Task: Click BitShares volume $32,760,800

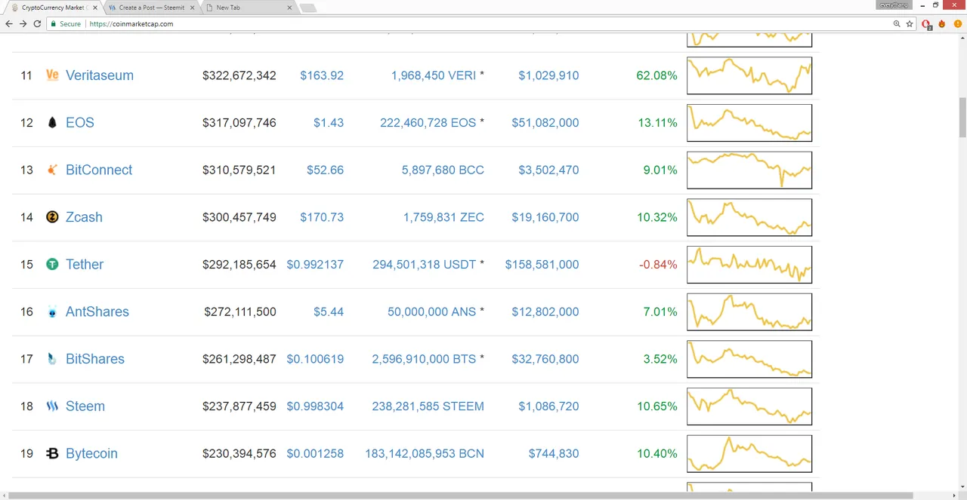Action: tap(545, 359)
